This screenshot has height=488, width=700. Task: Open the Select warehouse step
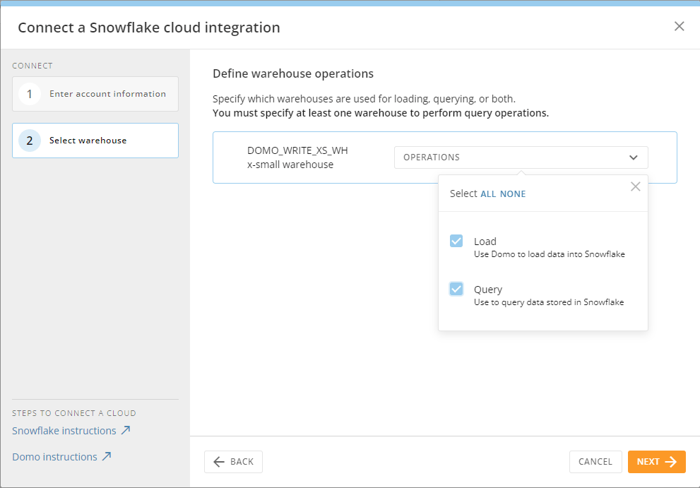pyautogui.click(x=88, y=141)
